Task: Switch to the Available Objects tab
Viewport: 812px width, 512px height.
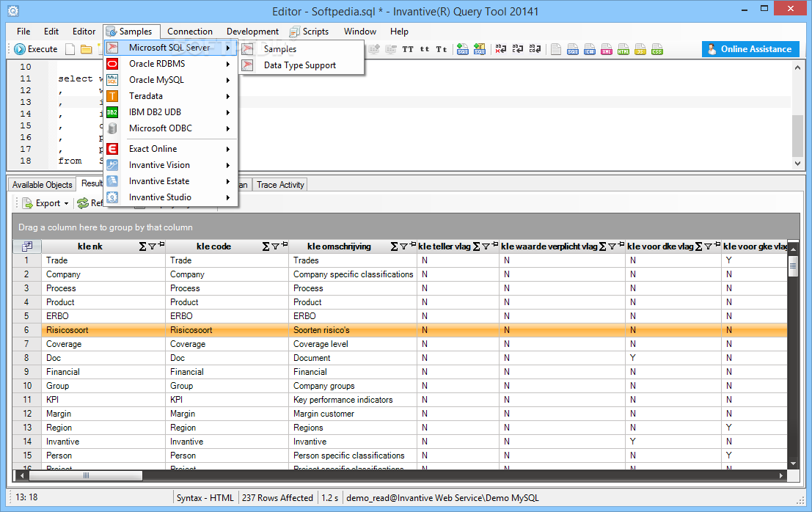Action: pos(42,185)
